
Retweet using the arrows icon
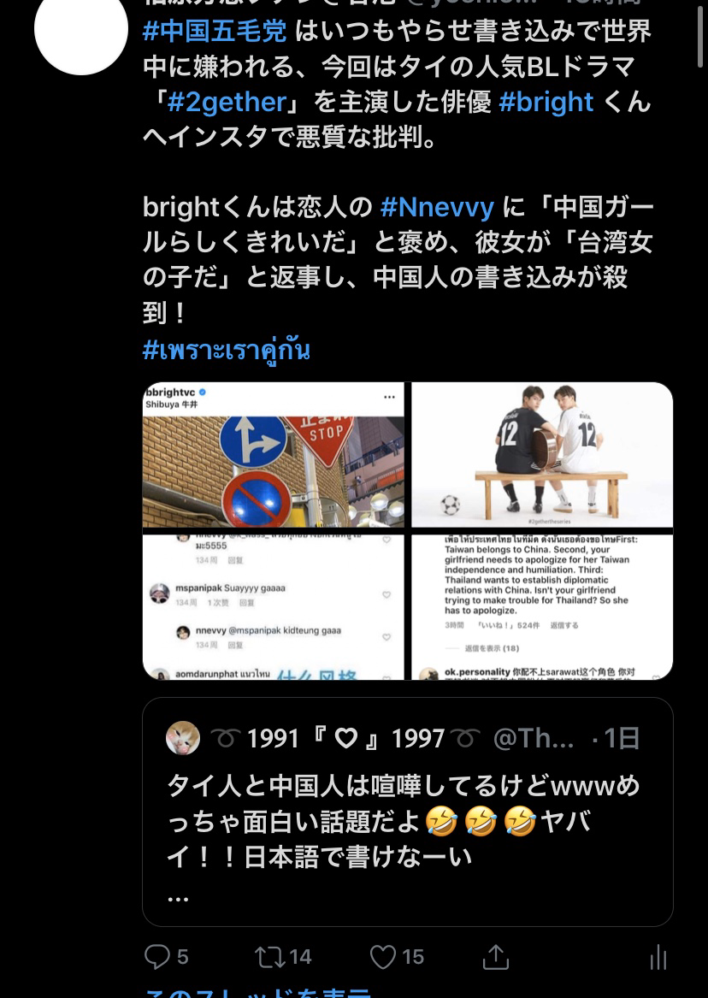click(269, 957)
